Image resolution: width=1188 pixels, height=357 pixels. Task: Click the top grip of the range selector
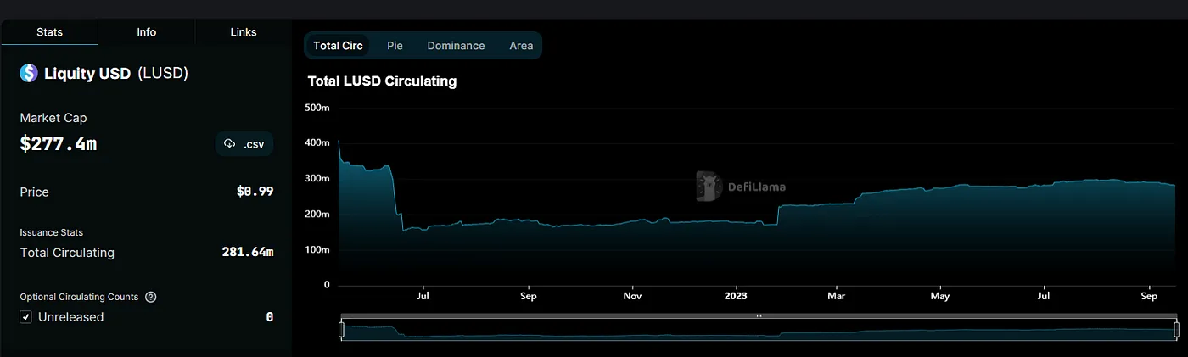pos(759,315)
